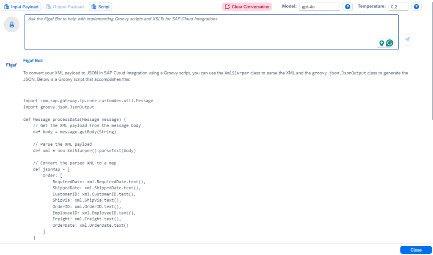Screen dimensions: 433x255
Task: Click the 'def Message processData(Message message) {' line
Action: click(x=74, y=119)
